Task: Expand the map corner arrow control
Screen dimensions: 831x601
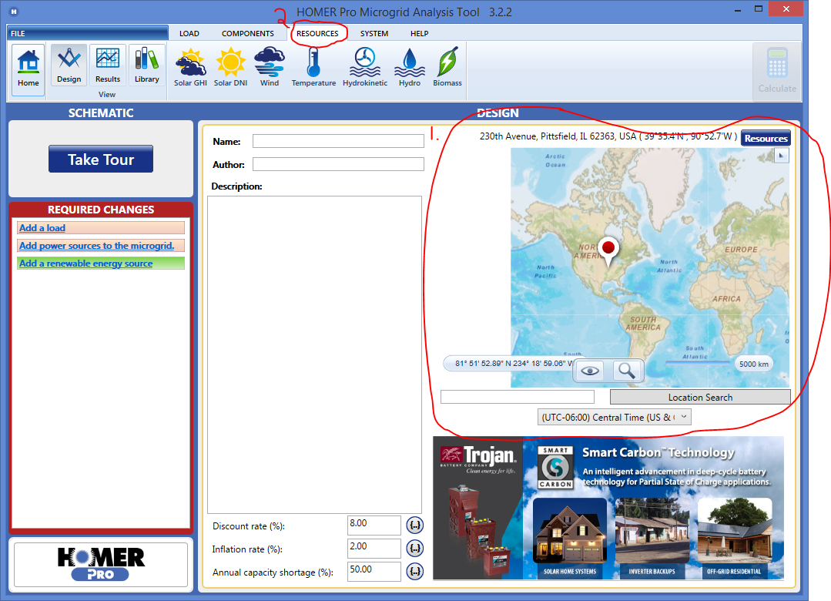Action: click(x=781, y=156)
